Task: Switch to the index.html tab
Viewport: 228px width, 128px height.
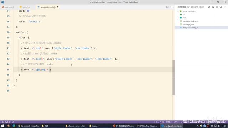Action: tap(8, 7)
